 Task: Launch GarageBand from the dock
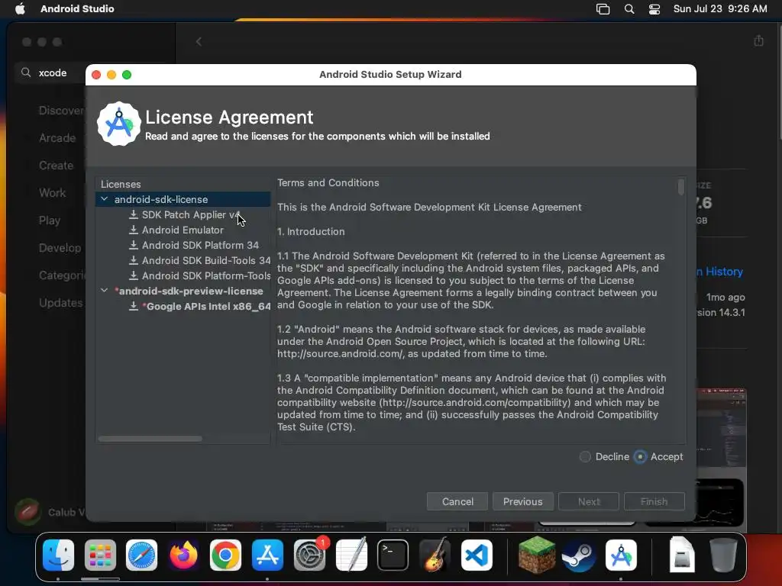point(435,555)
